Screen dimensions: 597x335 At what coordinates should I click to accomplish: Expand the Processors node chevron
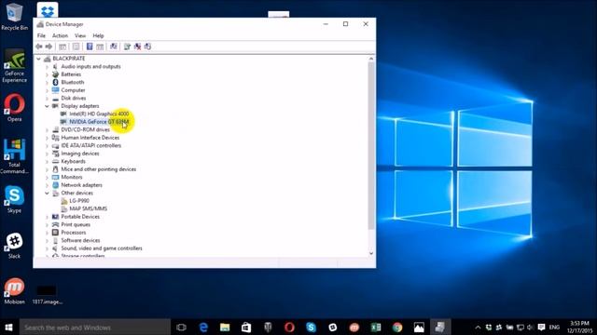point(47,233)
